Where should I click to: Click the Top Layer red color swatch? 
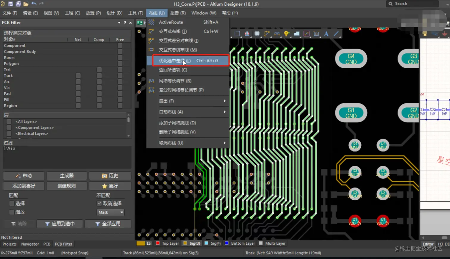click(158, 243)
